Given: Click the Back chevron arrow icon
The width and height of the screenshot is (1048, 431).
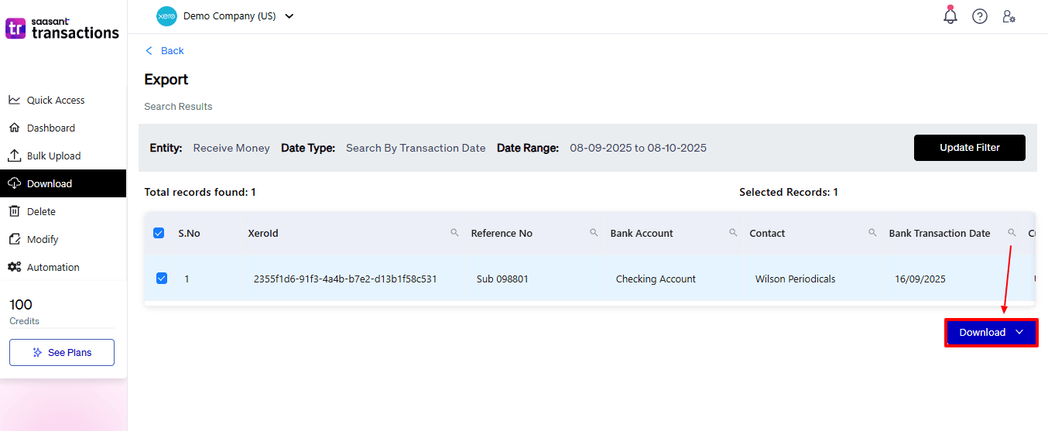Looking at the screenshot, I should [x=149, y=50].
